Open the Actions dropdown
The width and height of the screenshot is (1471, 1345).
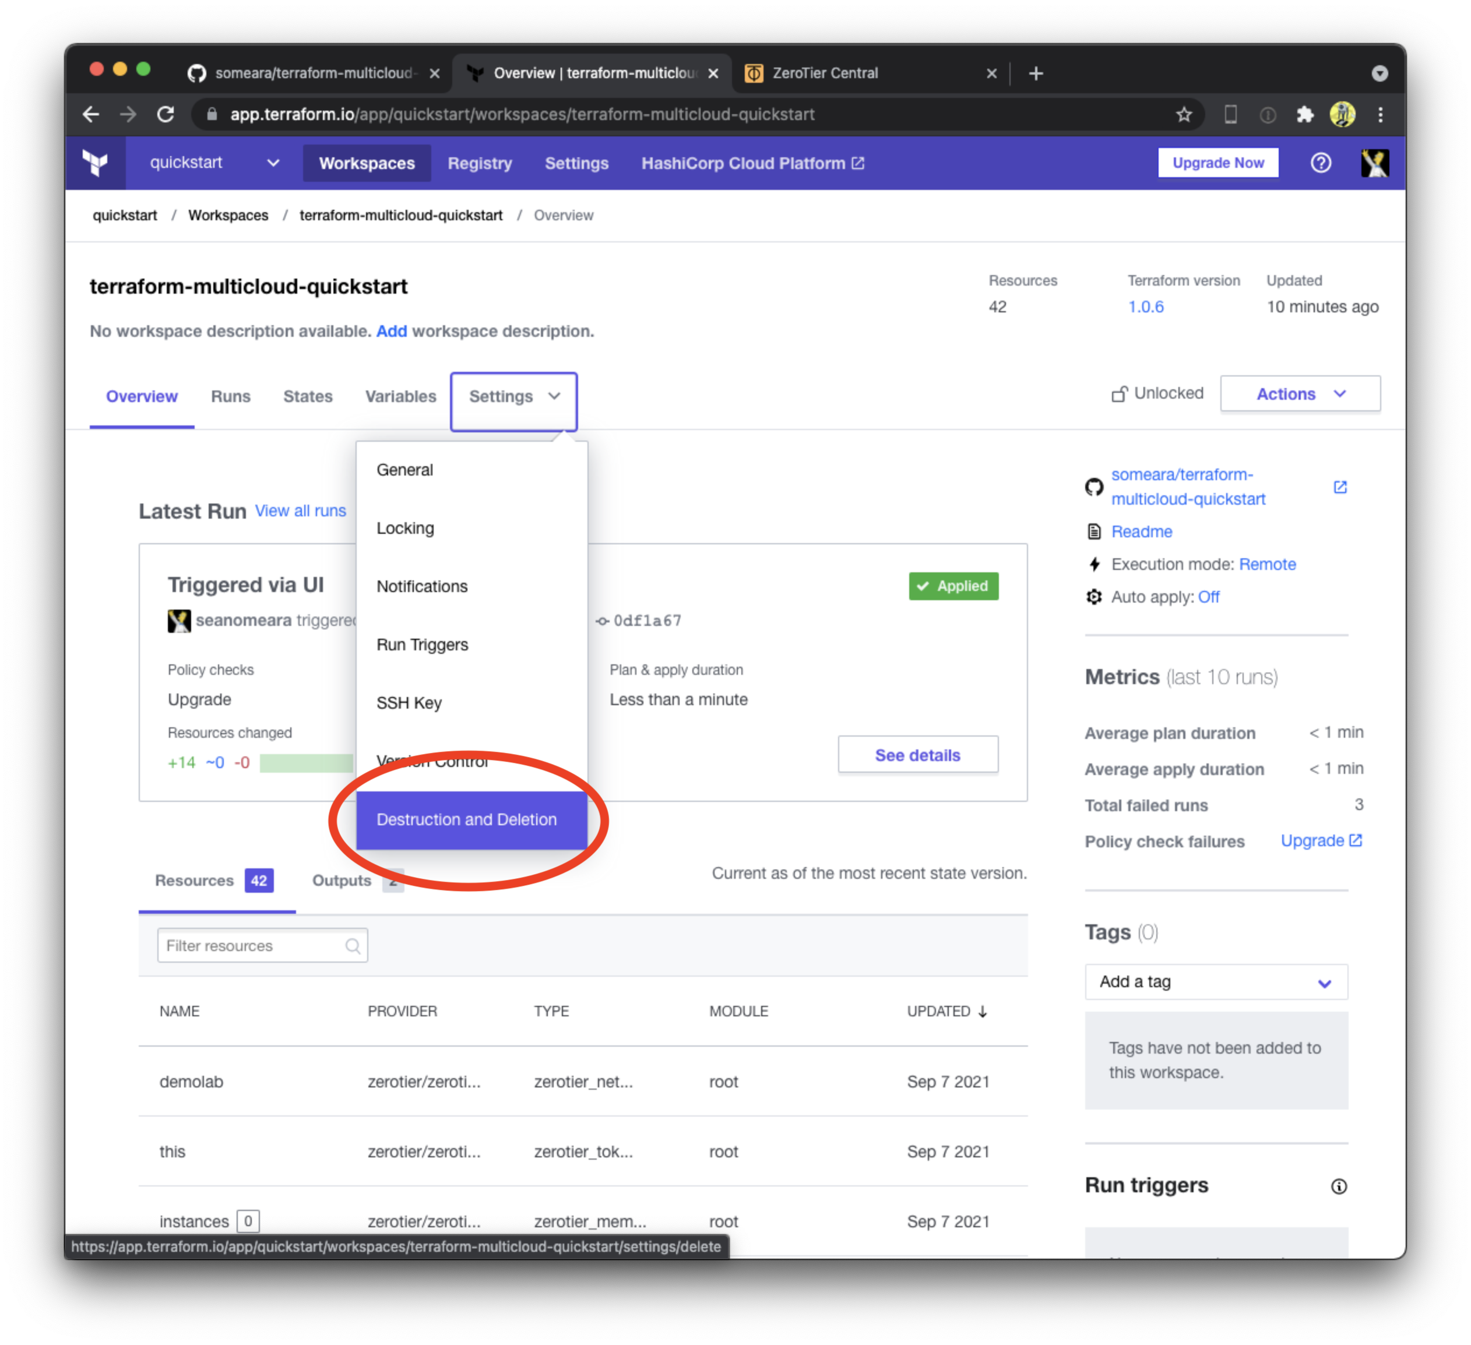[1300, 394]
